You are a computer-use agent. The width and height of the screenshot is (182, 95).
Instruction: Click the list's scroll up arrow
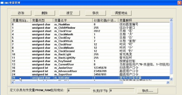point(171,20)
